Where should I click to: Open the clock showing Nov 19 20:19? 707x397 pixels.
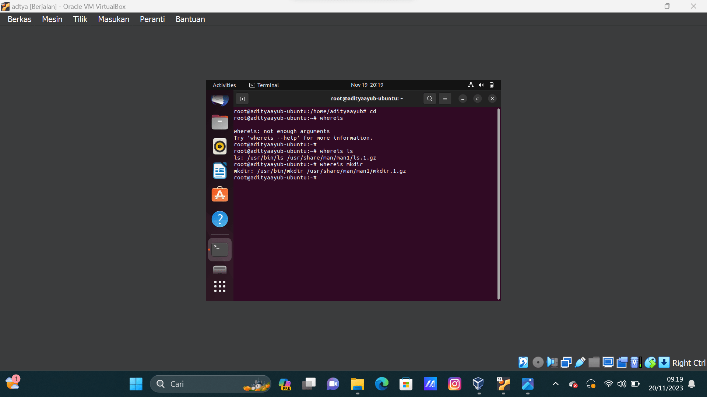tap(367, 85)
